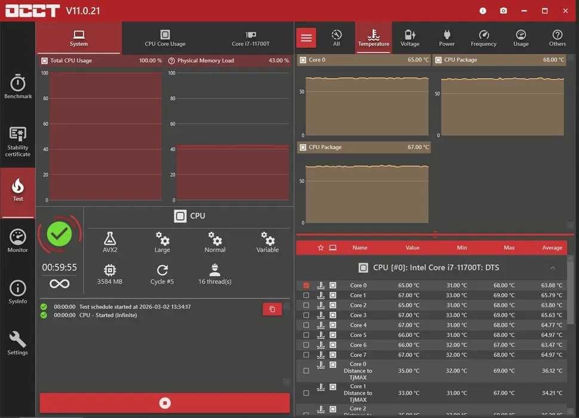Click the red splitter handle above table
Image resolution: width=579 pixels, height=418 pixels.
[x=435, y=234]
